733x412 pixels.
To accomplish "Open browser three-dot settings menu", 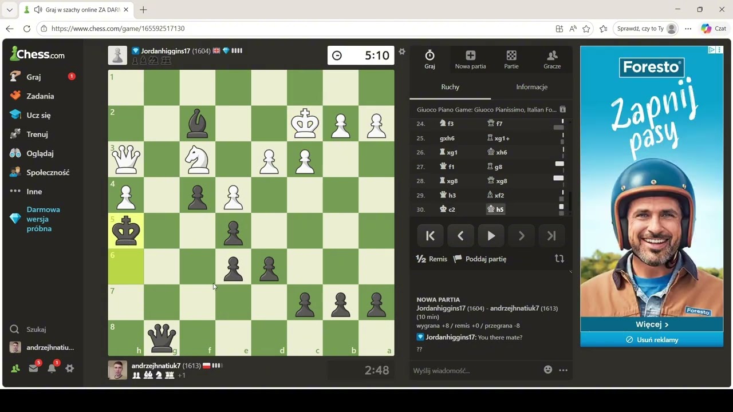I will pyautogui.click(x=688, y=29).
